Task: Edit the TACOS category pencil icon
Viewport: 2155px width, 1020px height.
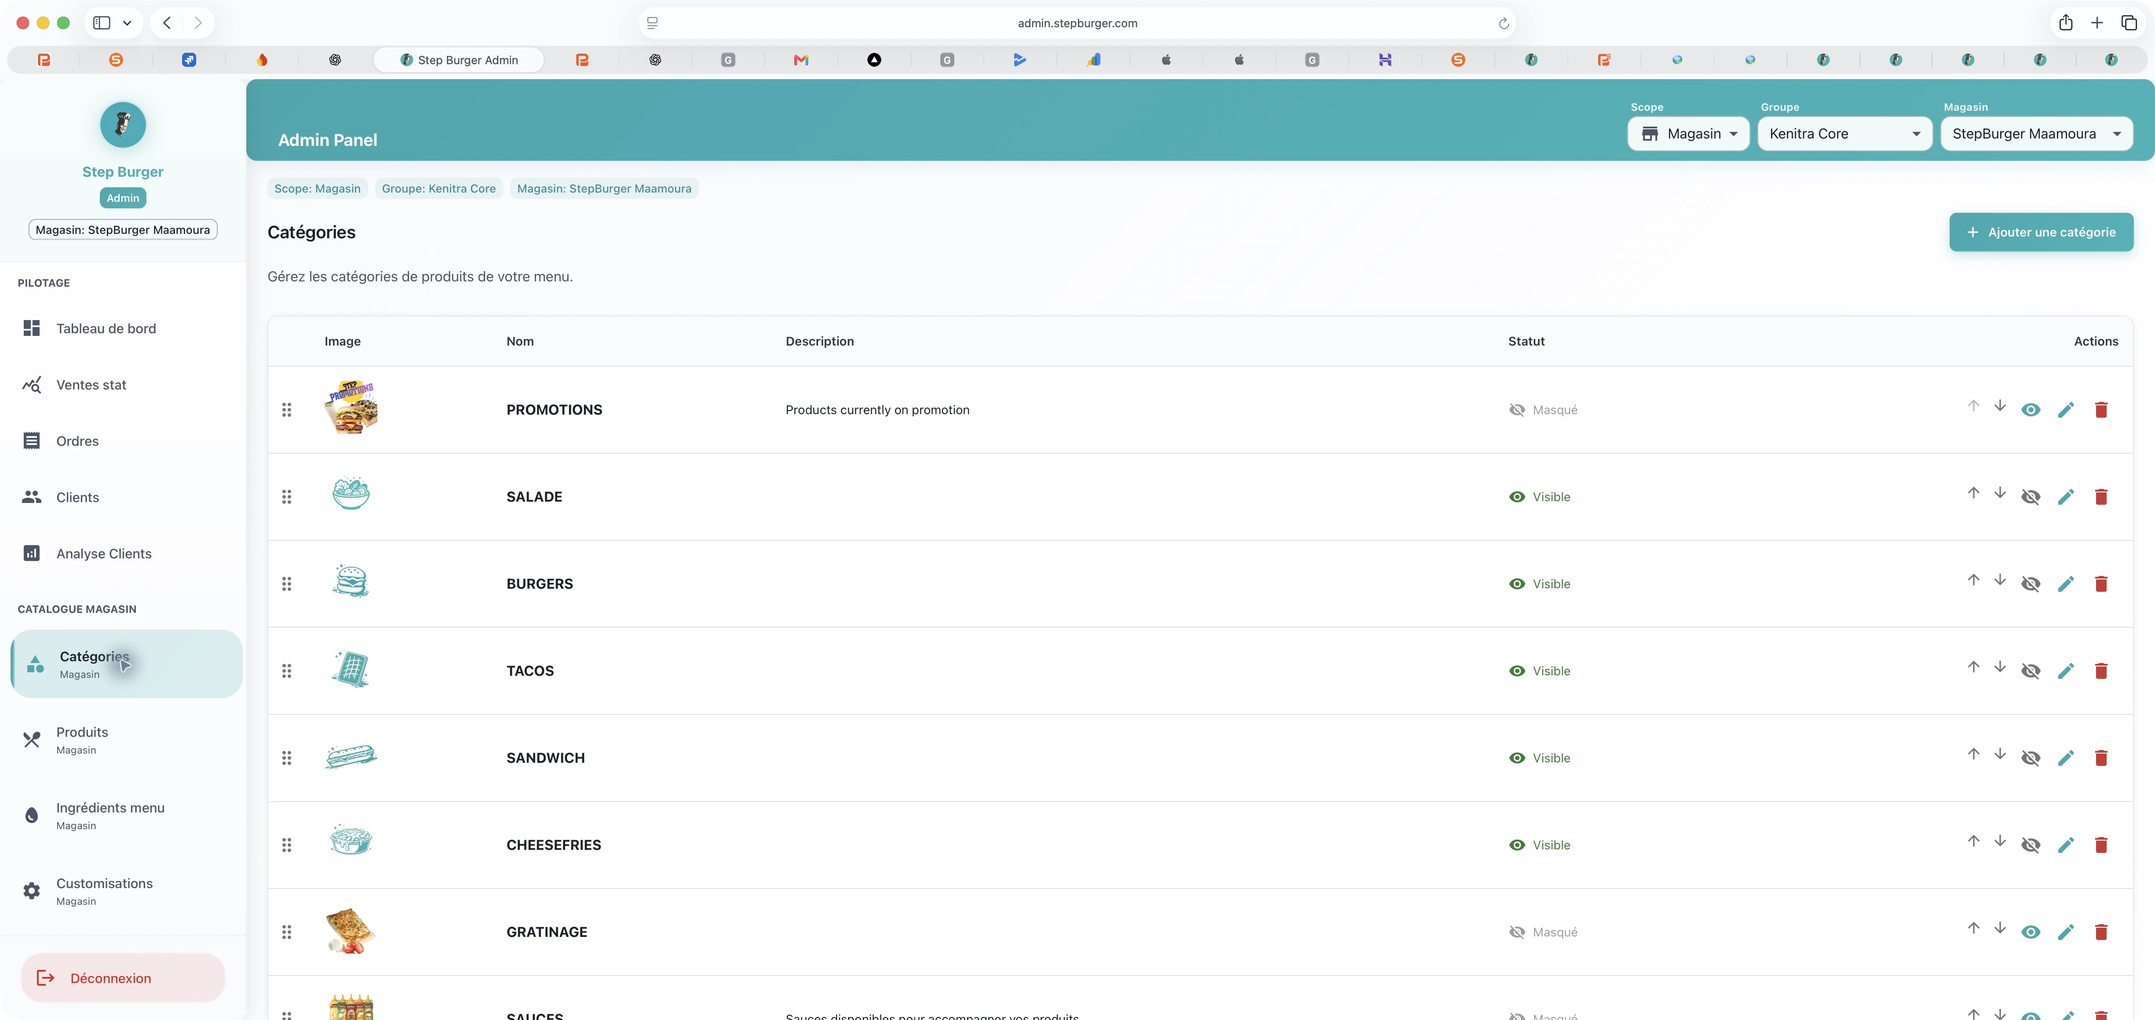Action: pos(2065,670)
